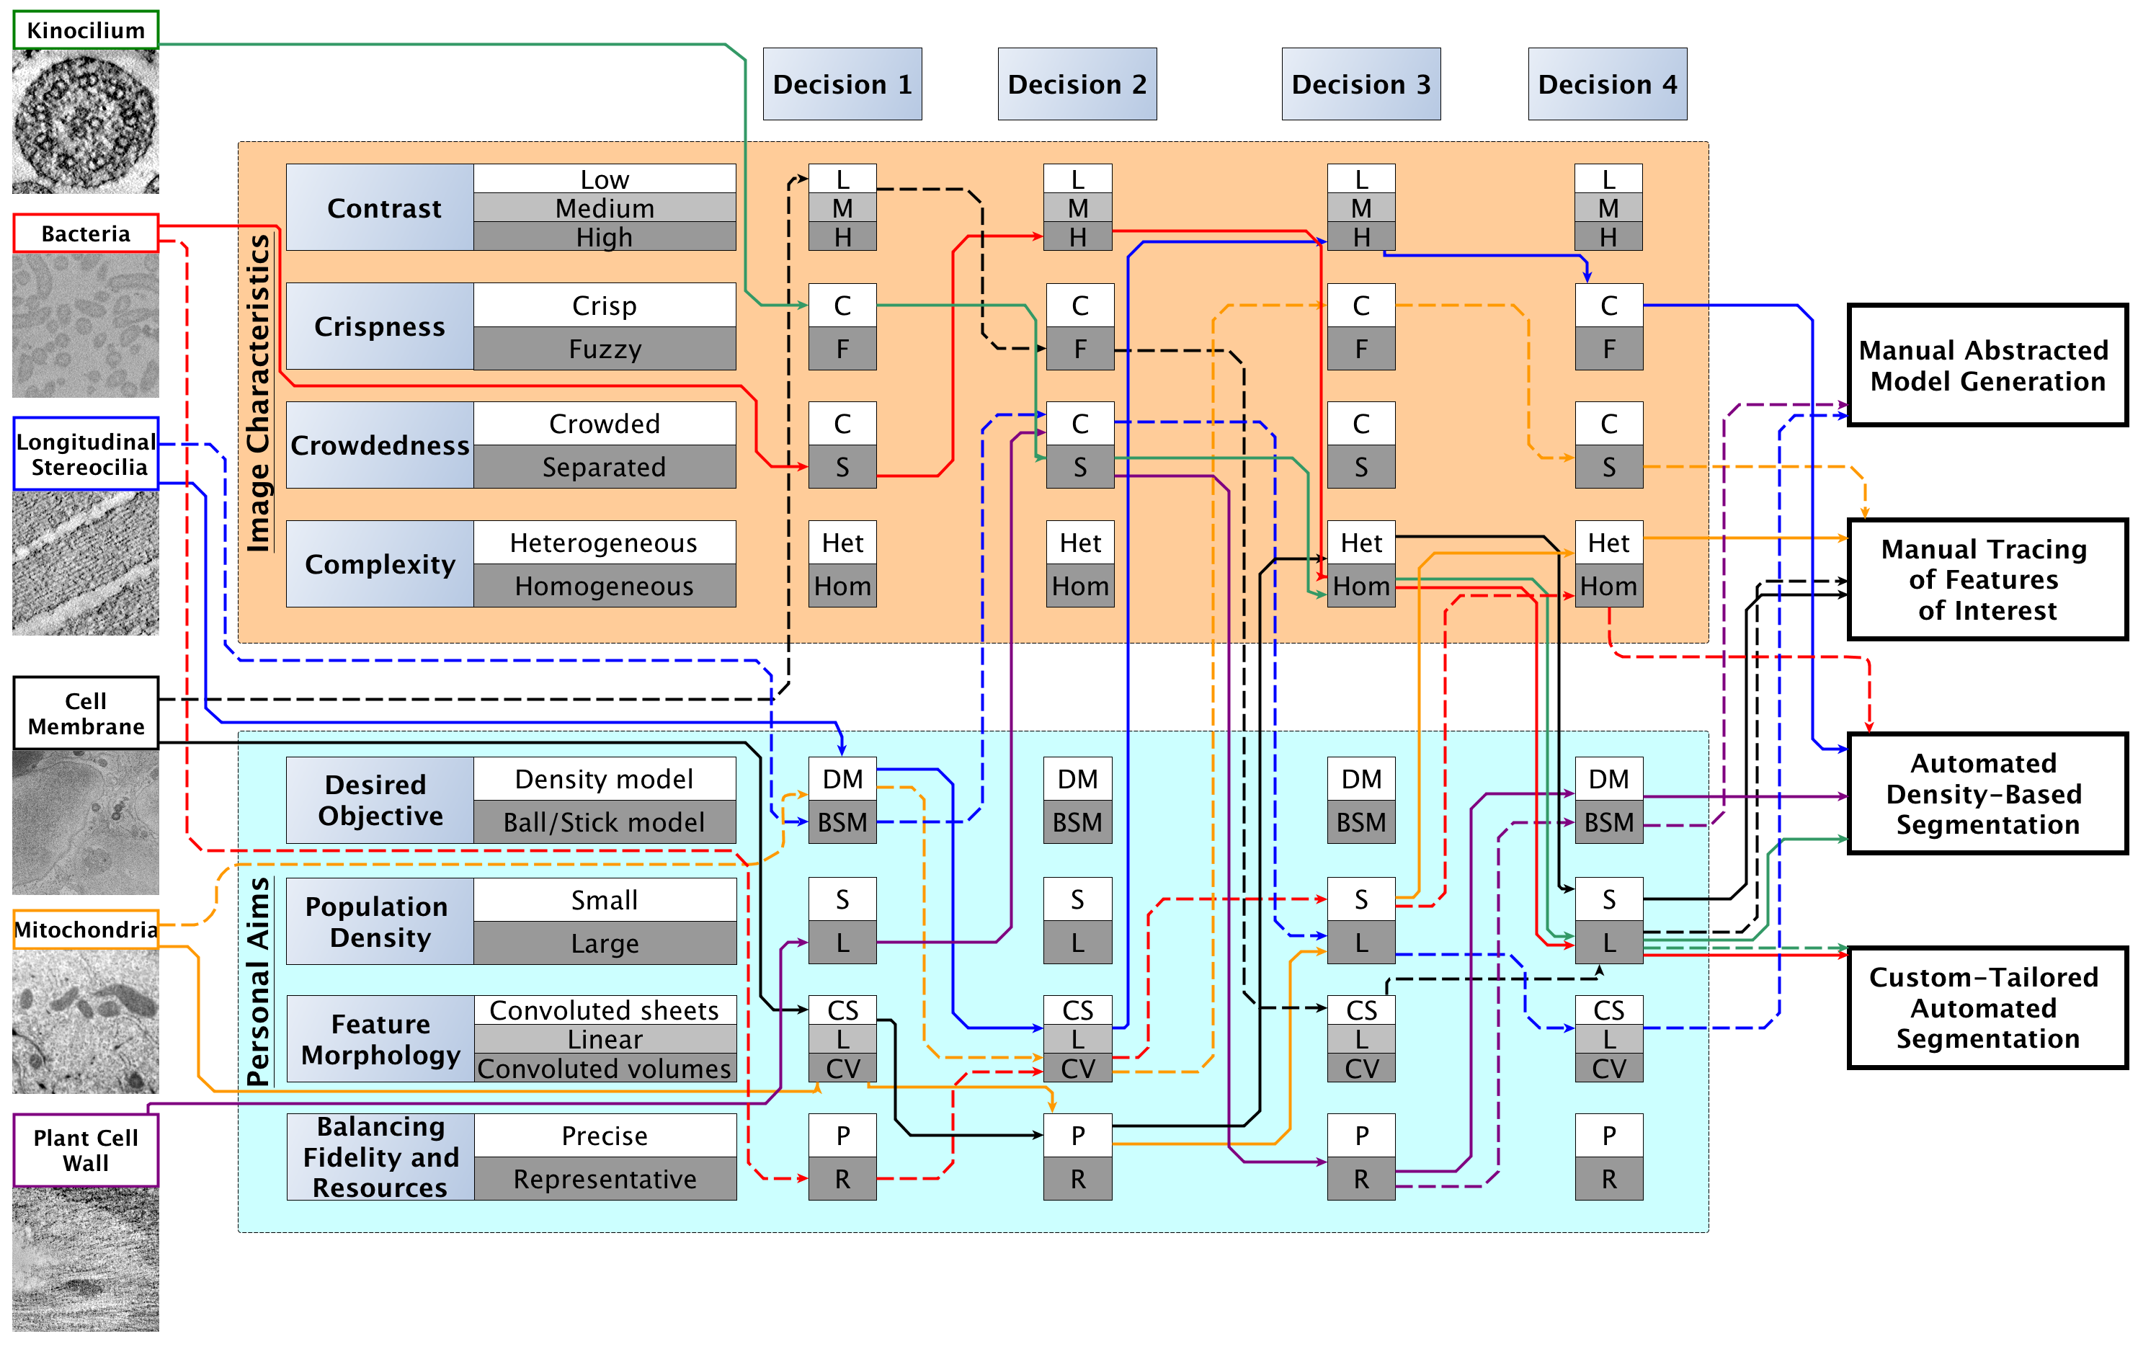Select the Representative option cell
The height and width of the screenshot is (1349, 2138).
(605, 1178)
